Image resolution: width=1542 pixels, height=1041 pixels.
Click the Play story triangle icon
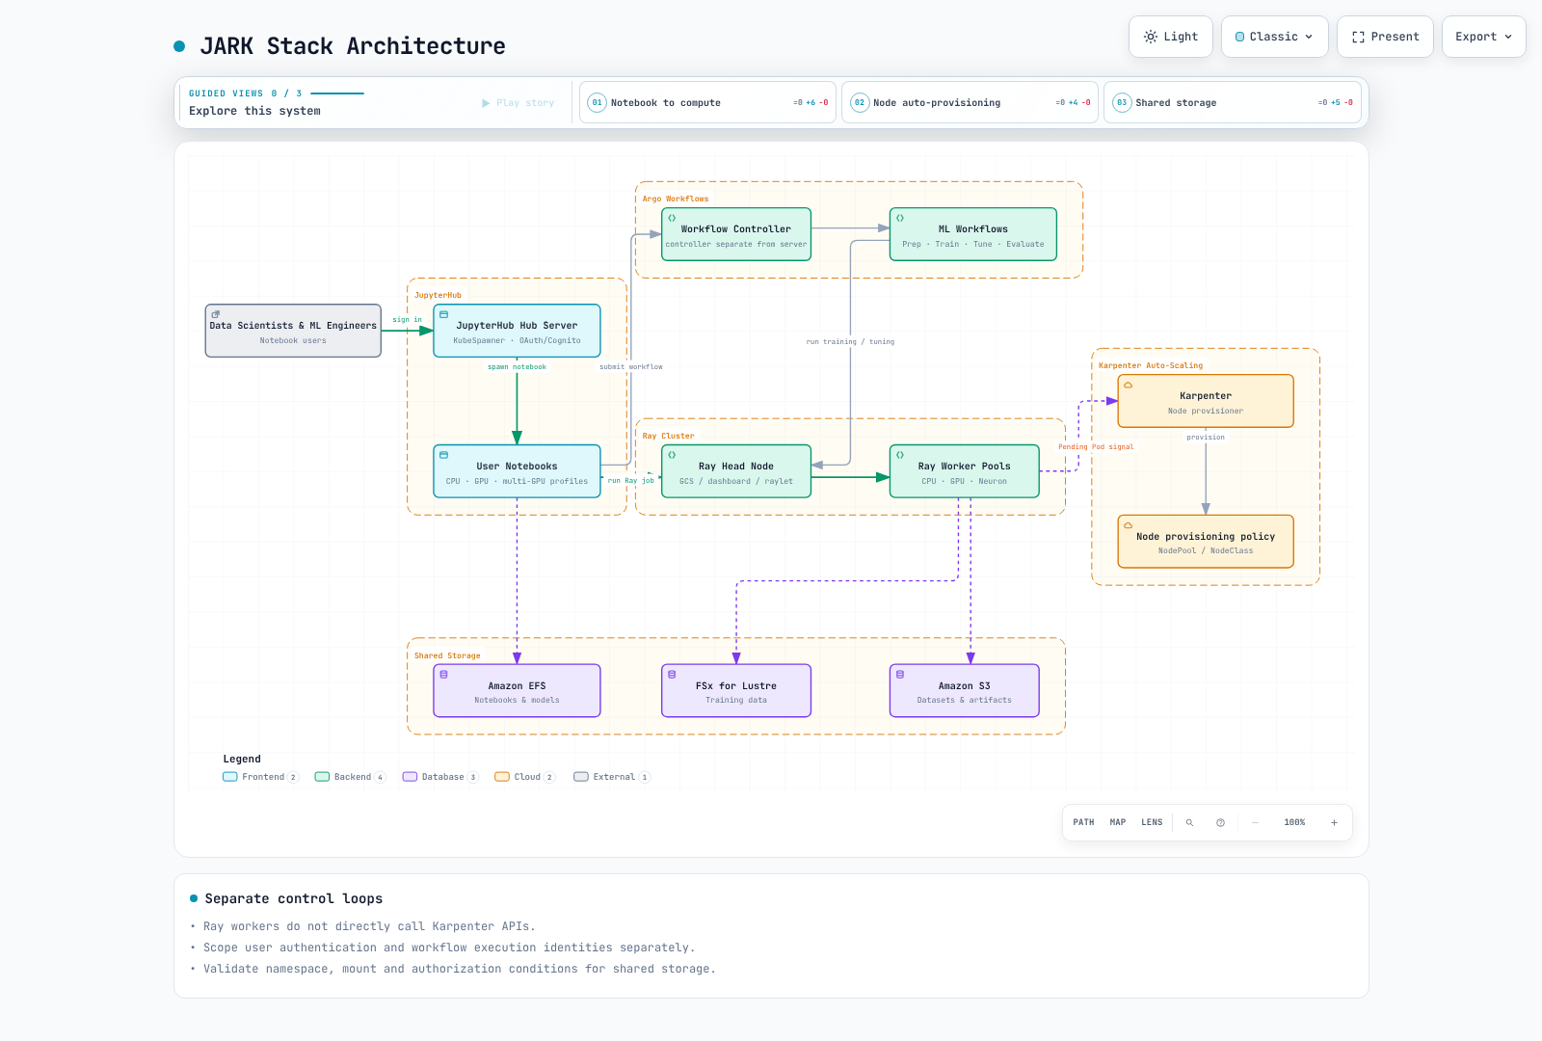pyautogui.click(x=486, y=103)
